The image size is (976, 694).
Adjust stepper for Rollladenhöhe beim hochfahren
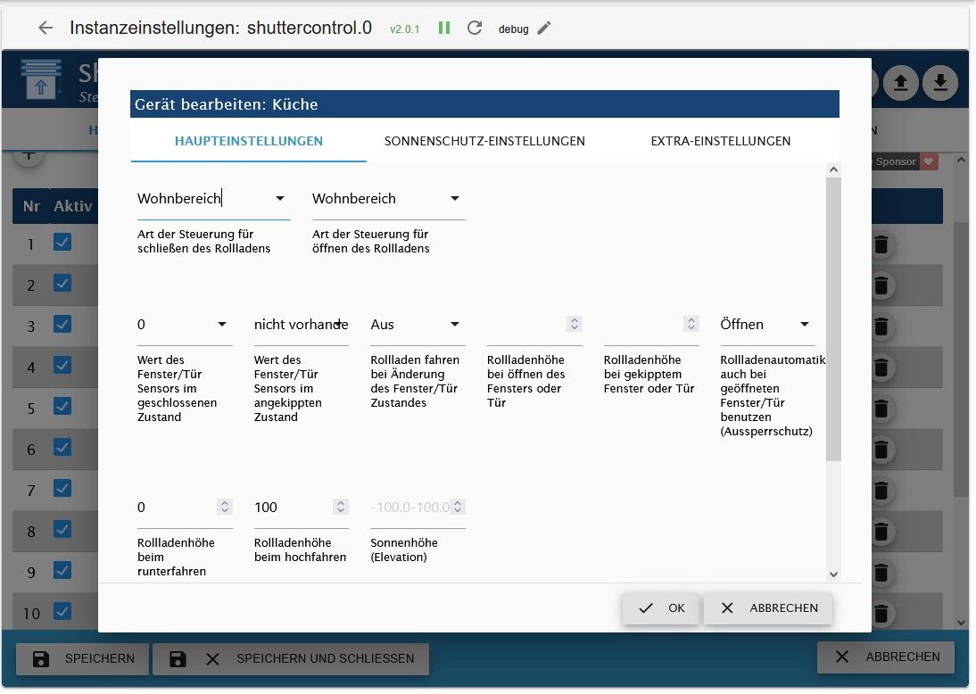[x=341, y=507]
